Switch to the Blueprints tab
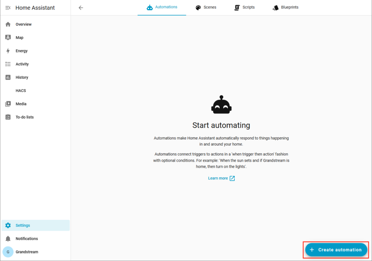372x261 pixels. (x=286, y=8)
